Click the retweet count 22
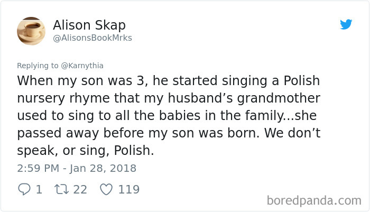Screen dimensions: 370x212 79,189
